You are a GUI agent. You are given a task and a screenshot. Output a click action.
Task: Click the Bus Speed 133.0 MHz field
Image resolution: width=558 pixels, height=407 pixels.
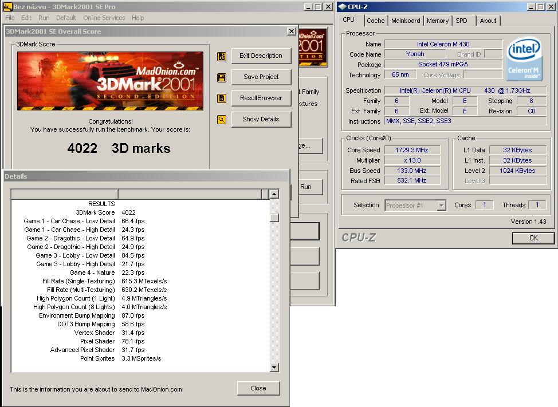point(412,171)
